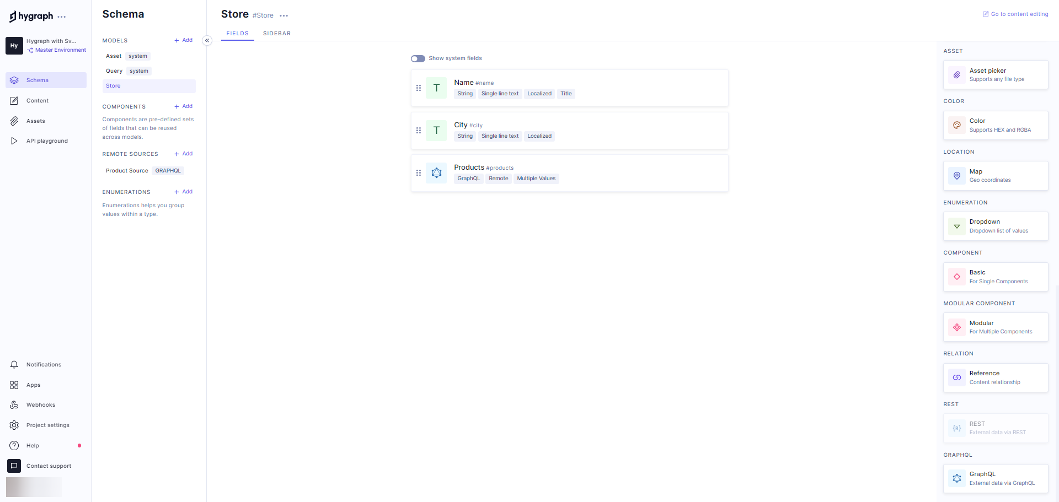This screenshot has height=502, width=1059.
Task: Toggle the Show system fields switch
Action: [418, 58]
